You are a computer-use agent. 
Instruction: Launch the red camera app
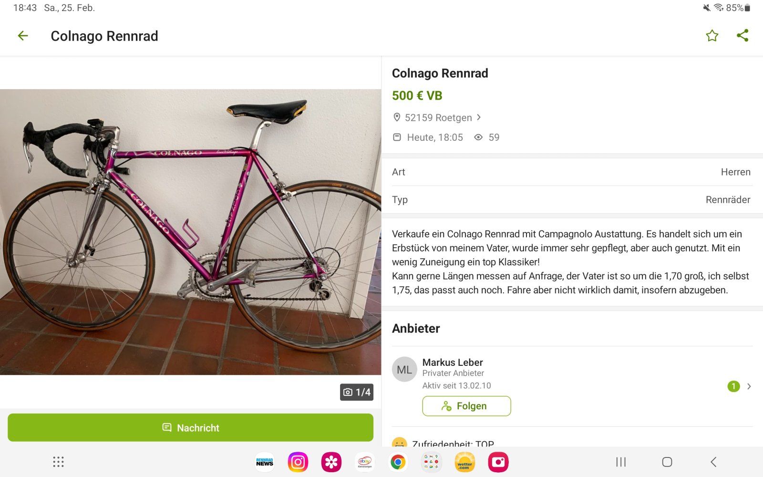498,462
